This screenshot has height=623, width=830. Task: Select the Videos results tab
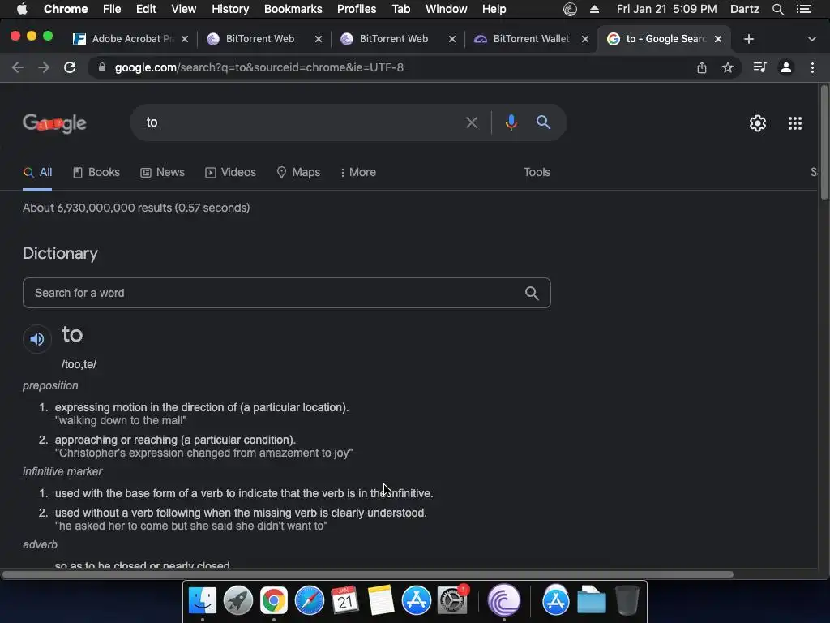tap(230, 172)
